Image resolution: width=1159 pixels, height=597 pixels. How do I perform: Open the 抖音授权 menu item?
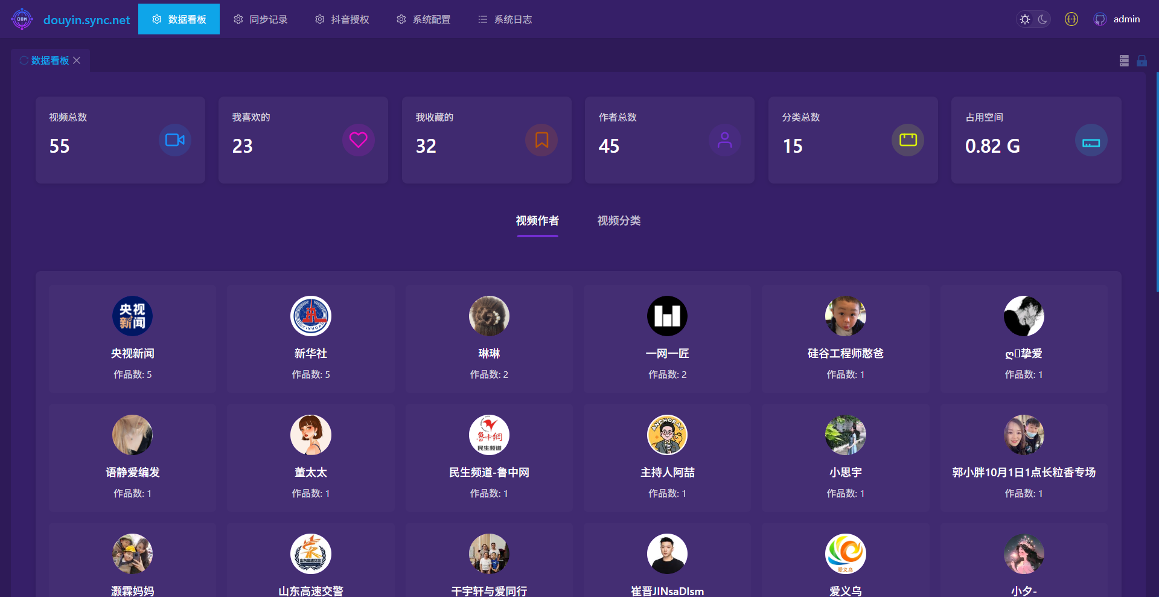click(x=342, y=19)
